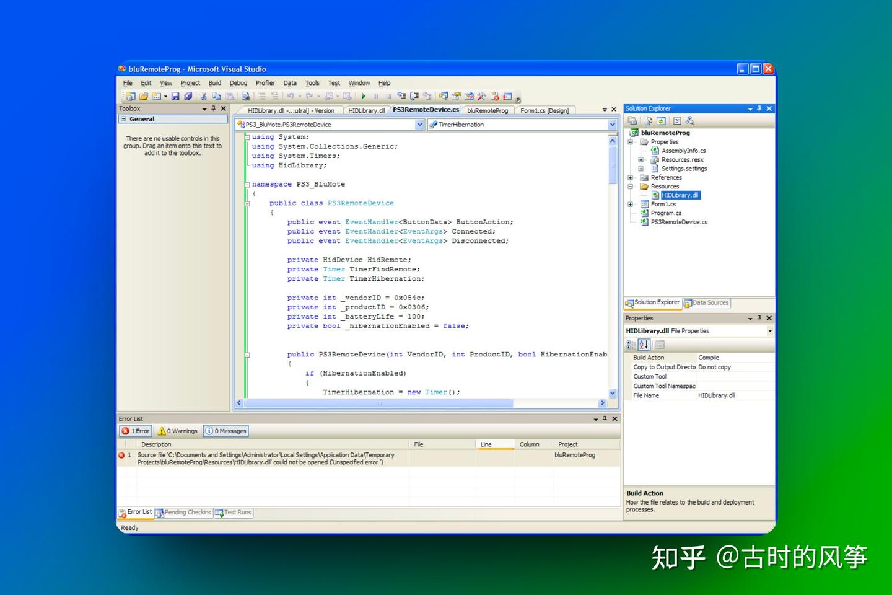Image resolution: width=892 pixels, height=595 pixels.
Task: Collapse the Properties folder tree node
Action: pos(631,142)
